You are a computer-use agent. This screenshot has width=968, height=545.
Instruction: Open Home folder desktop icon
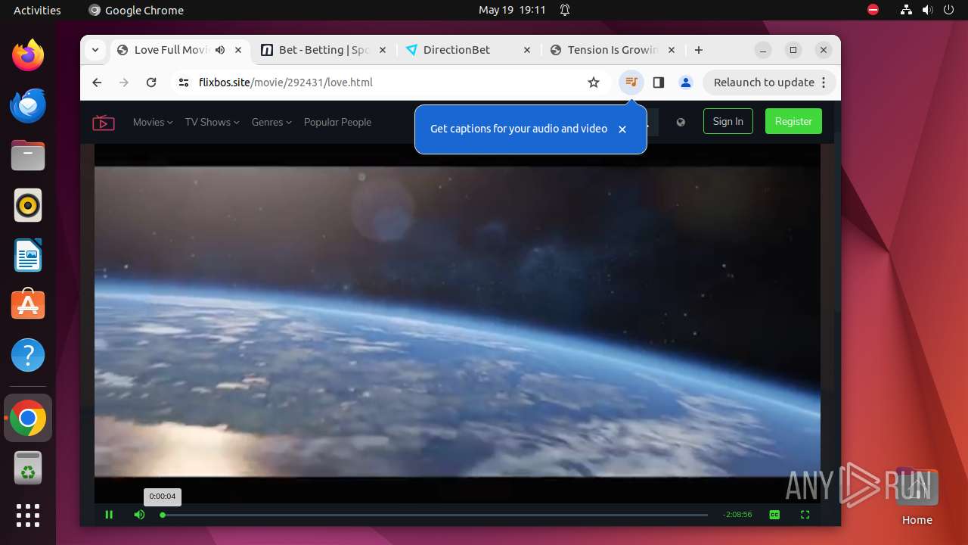pyautogui.click(x=917, y=497)
